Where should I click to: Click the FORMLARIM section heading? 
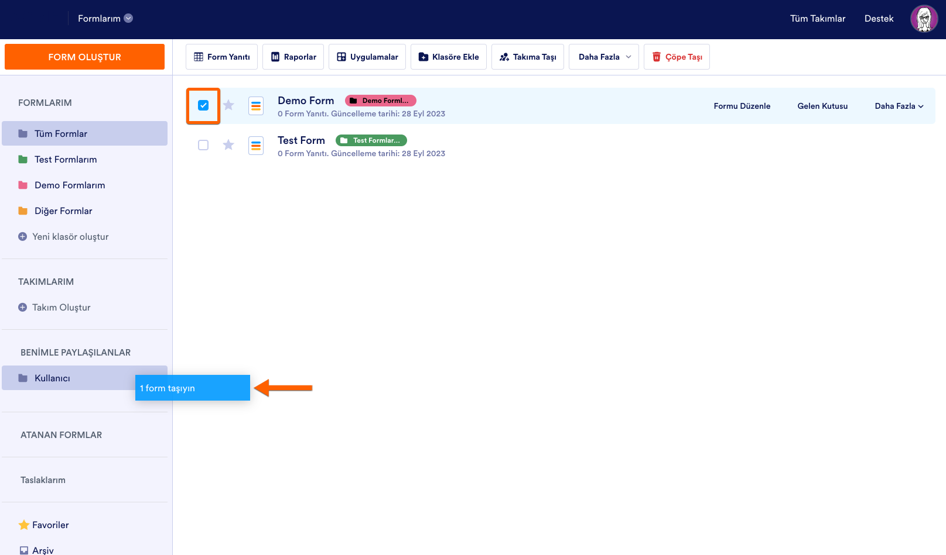(45, 103)
